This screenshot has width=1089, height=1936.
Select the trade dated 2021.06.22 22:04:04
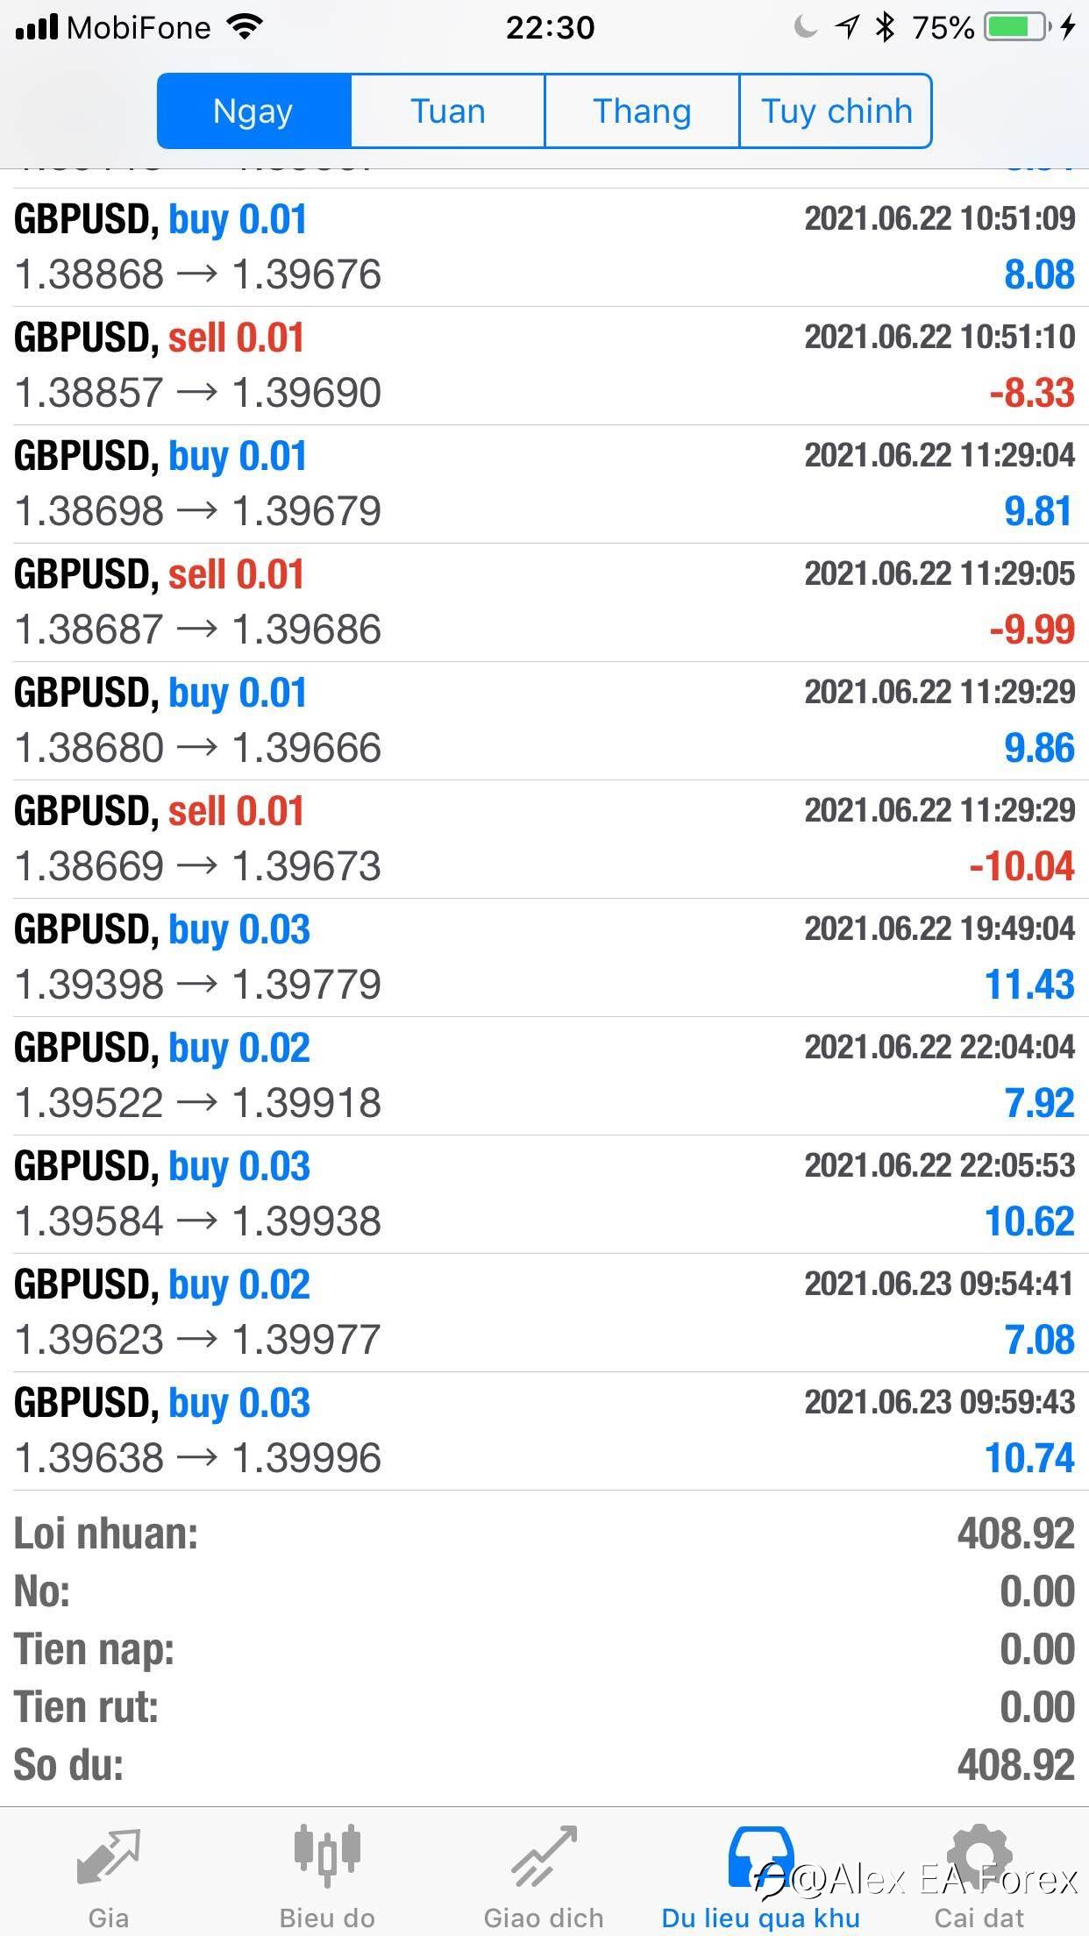(544, 1076)
